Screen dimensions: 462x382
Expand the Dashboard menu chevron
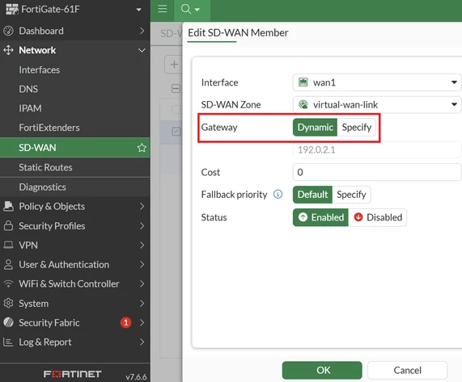click(142, 31)
